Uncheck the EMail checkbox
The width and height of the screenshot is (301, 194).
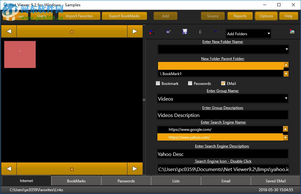pos(223,83)
